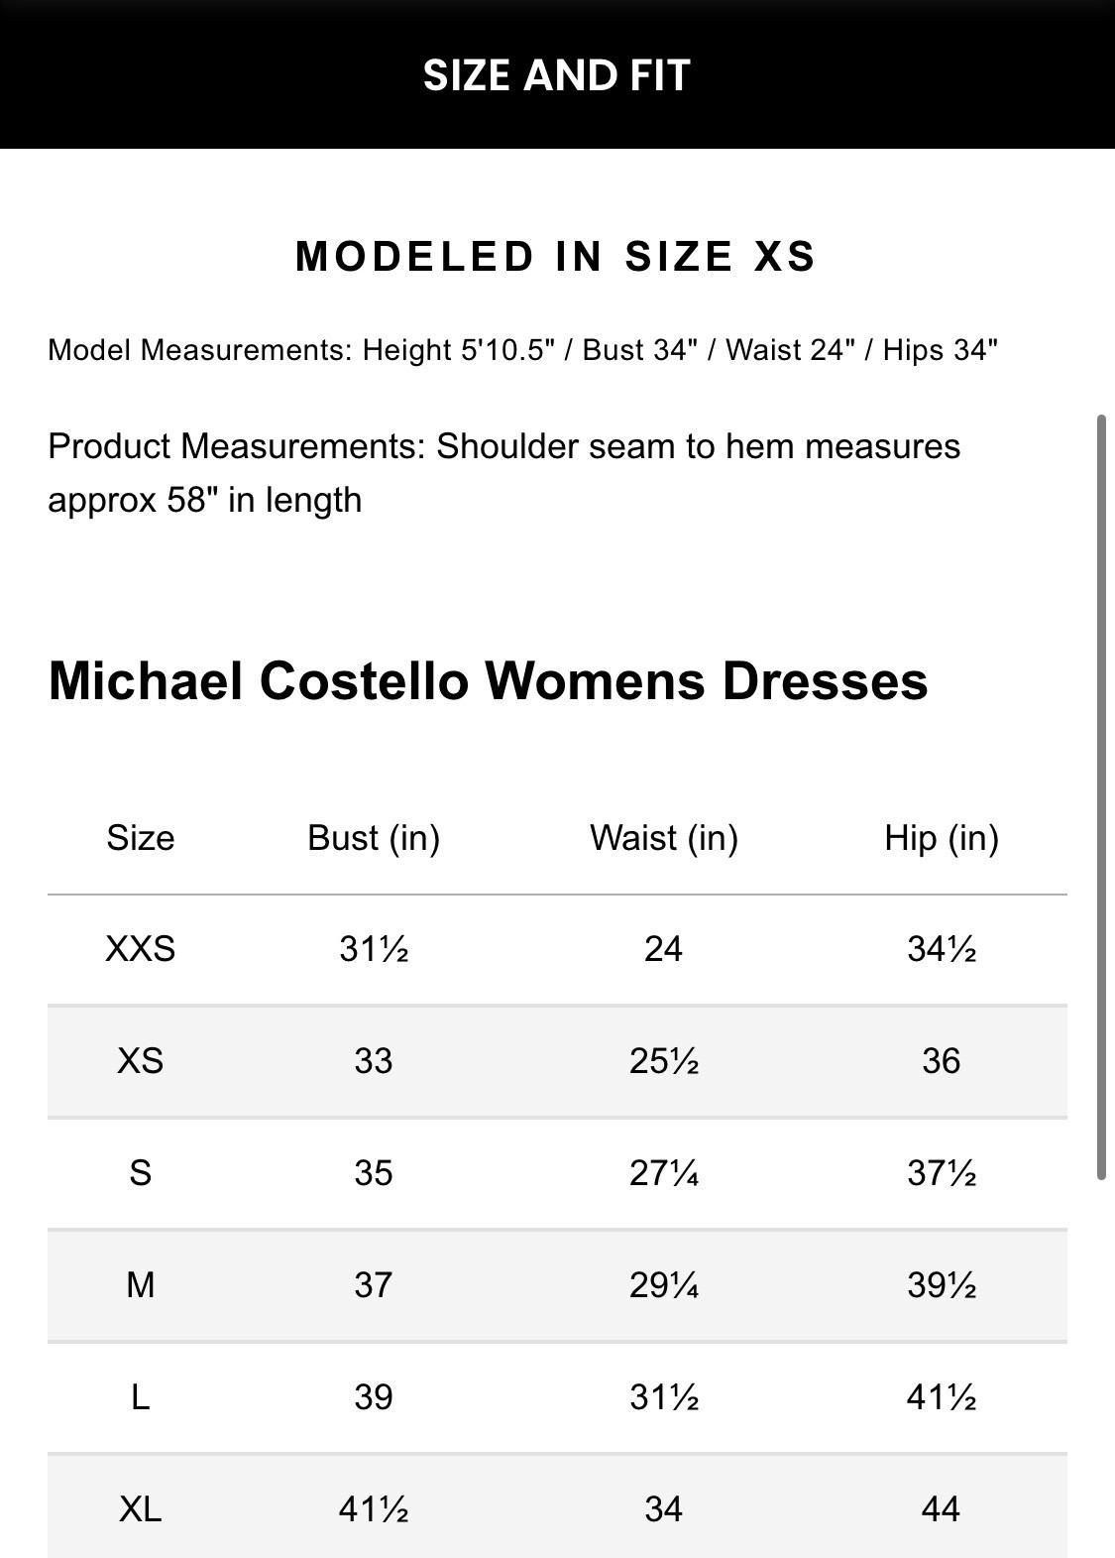Click the M size row label

tap(141, 1285)
